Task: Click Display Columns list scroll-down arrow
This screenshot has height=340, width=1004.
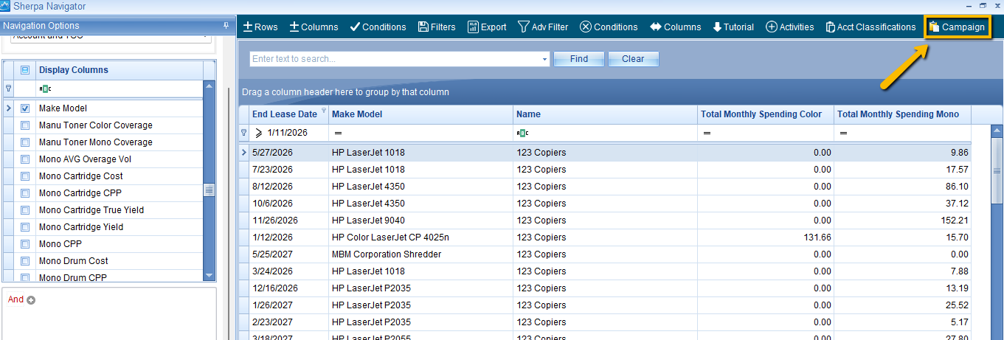Action: point(209,274)
